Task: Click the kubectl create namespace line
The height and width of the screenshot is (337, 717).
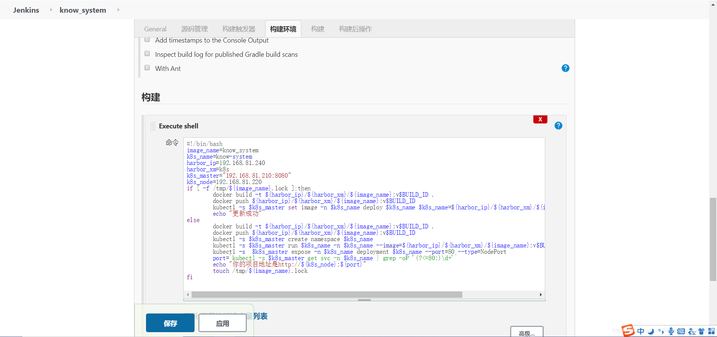Action: coord(293,239)
